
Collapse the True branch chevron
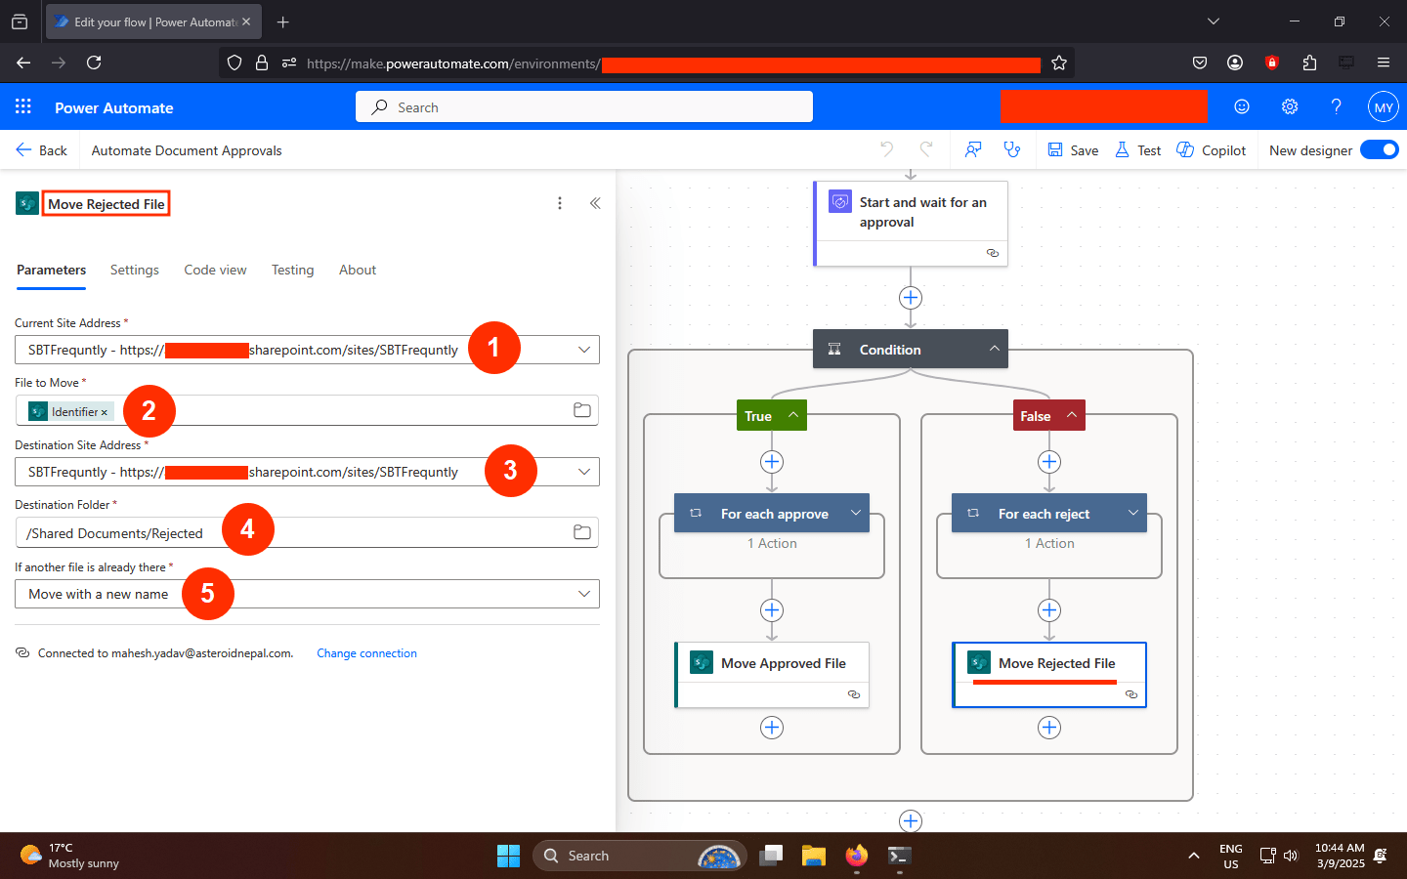coord(793,415)
